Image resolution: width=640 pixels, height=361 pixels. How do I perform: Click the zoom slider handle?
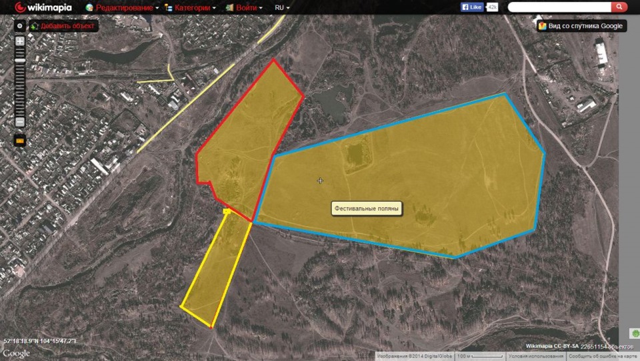pos(20,60)
